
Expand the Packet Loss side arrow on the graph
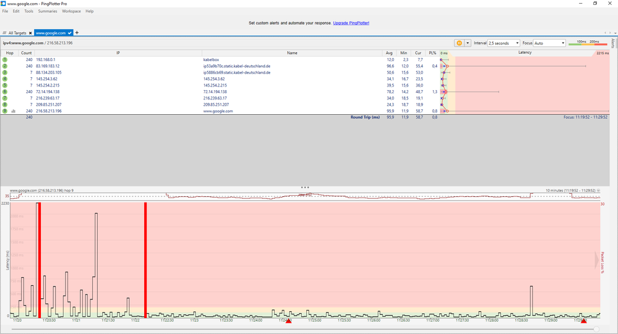click(597, 260)
